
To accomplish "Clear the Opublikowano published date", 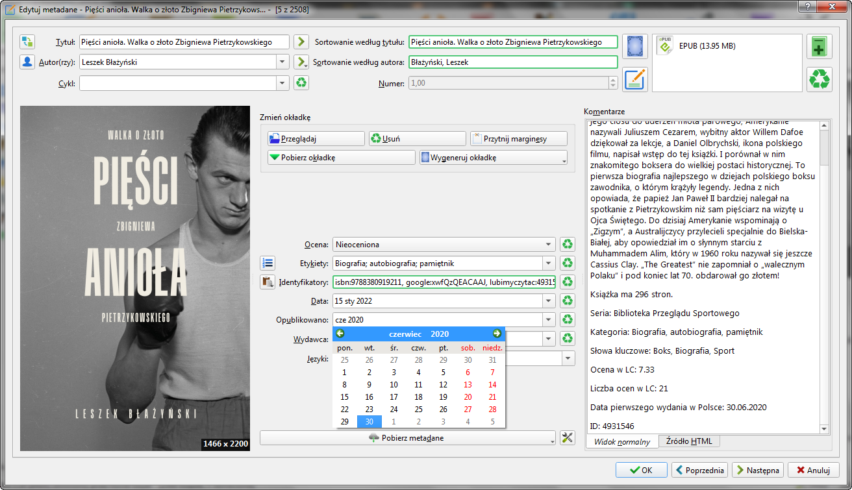I will point(568,320).
